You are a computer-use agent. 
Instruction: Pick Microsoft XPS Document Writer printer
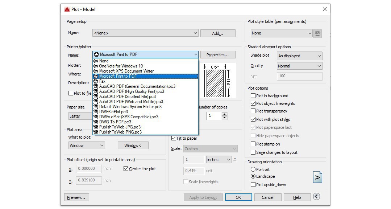point(126,71)
